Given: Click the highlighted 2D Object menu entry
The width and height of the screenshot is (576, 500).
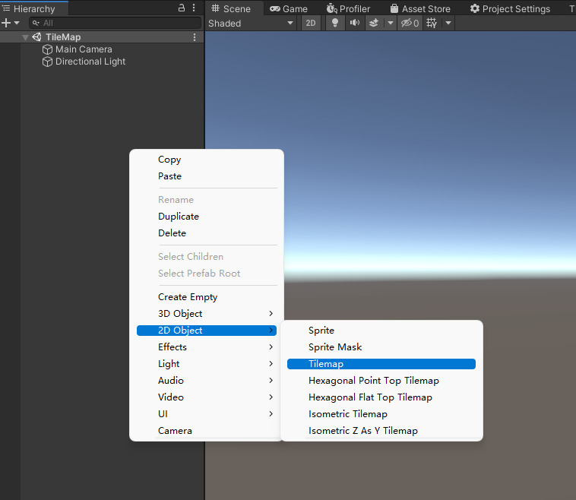Looking at the screenshot, I should click(x=207, y=331).
